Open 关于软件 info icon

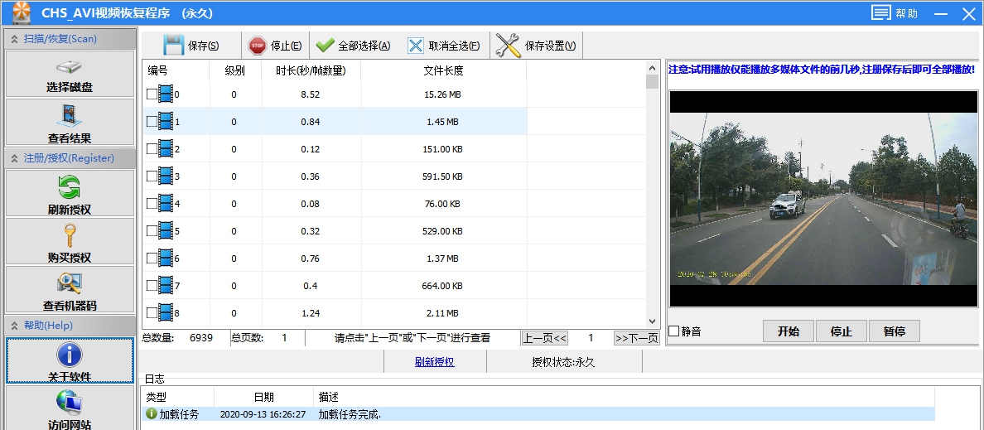point(70,355)
